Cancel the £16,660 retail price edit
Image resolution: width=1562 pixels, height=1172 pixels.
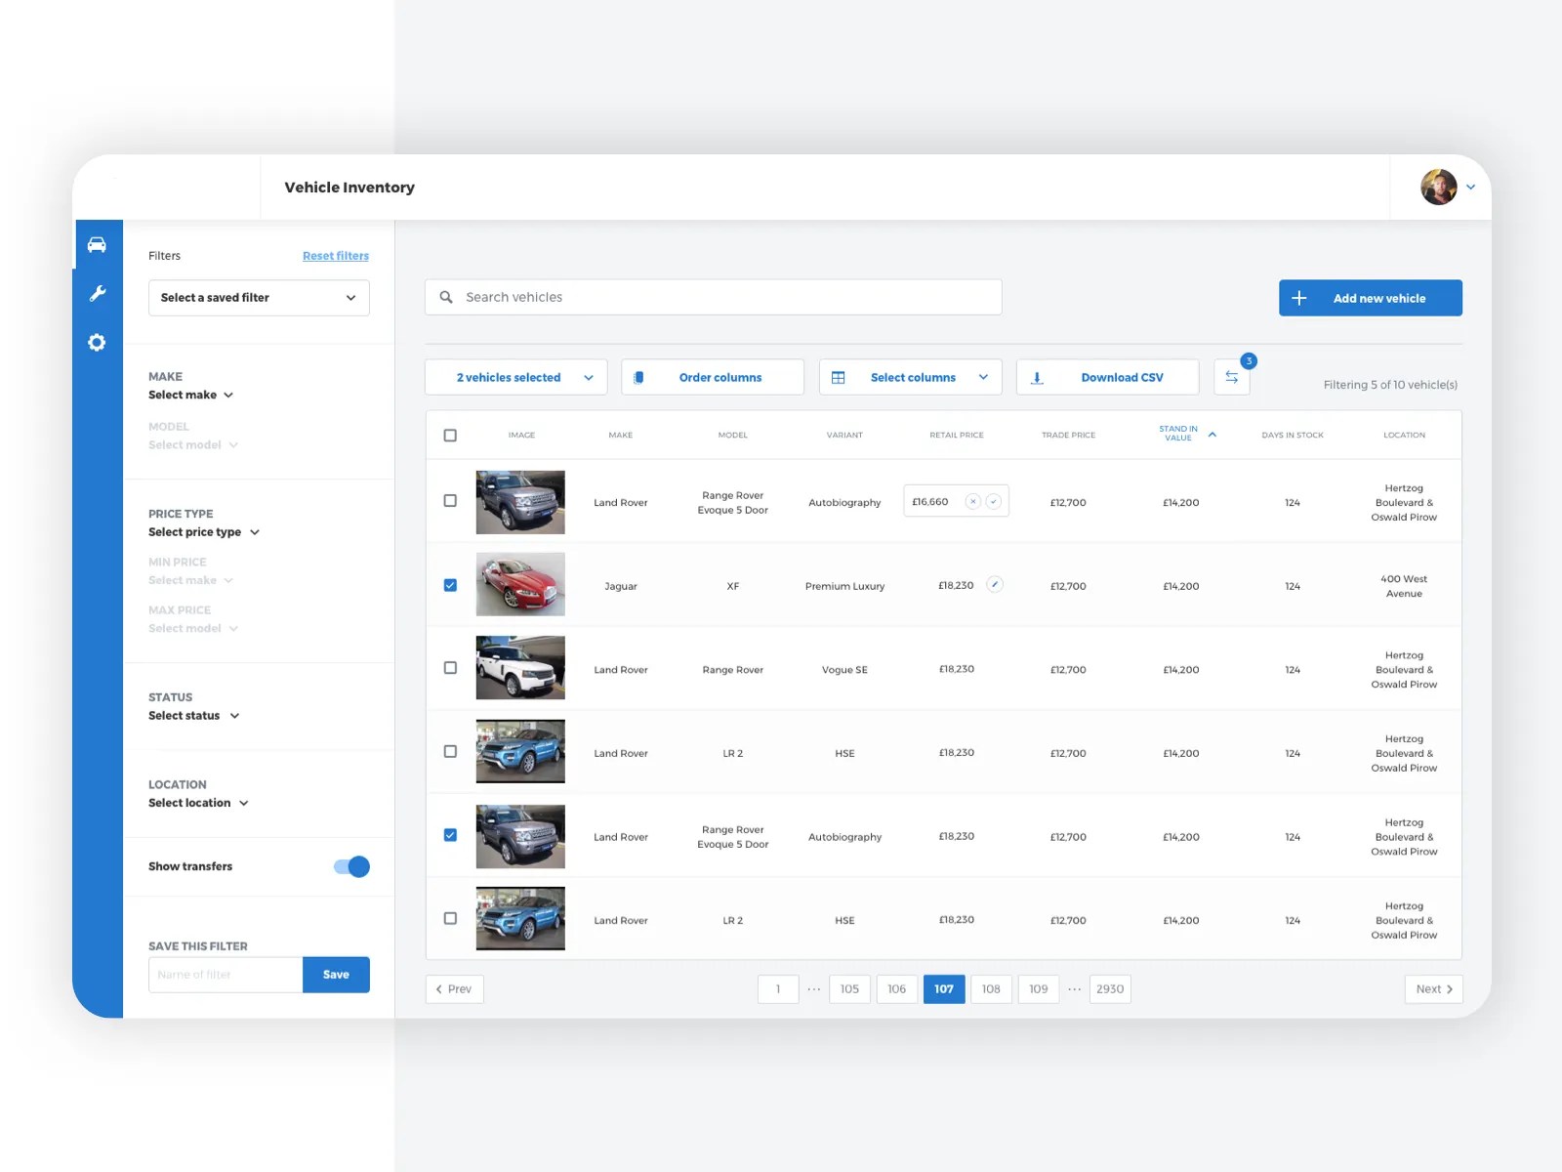click(x=972, y=501)
